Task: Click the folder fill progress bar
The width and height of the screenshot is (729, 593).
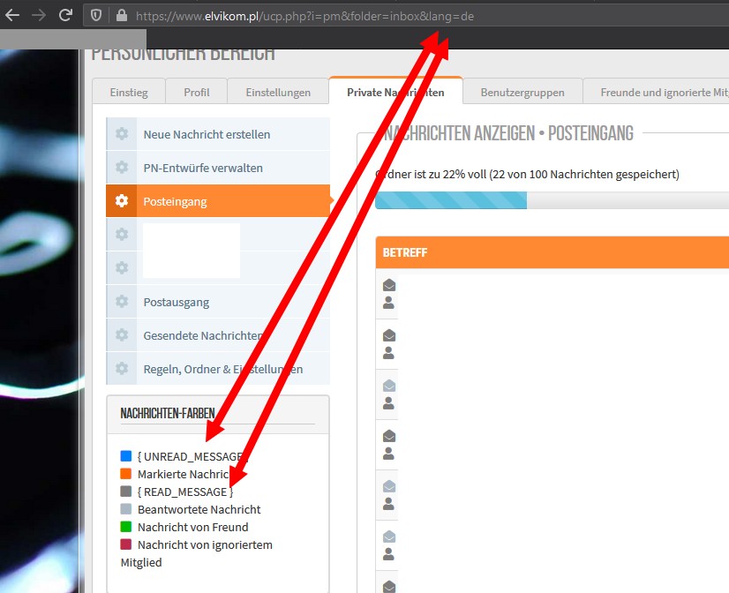Action: point(552,200)
